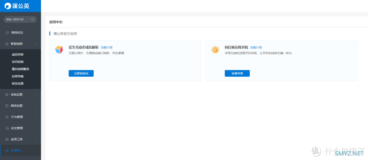Select 访问控制 submenu item
This screenshot has width=368, height=160.
18,62
